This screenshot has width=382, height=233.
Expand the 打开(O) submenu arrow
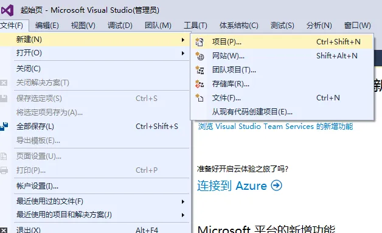tap(182, 53)
